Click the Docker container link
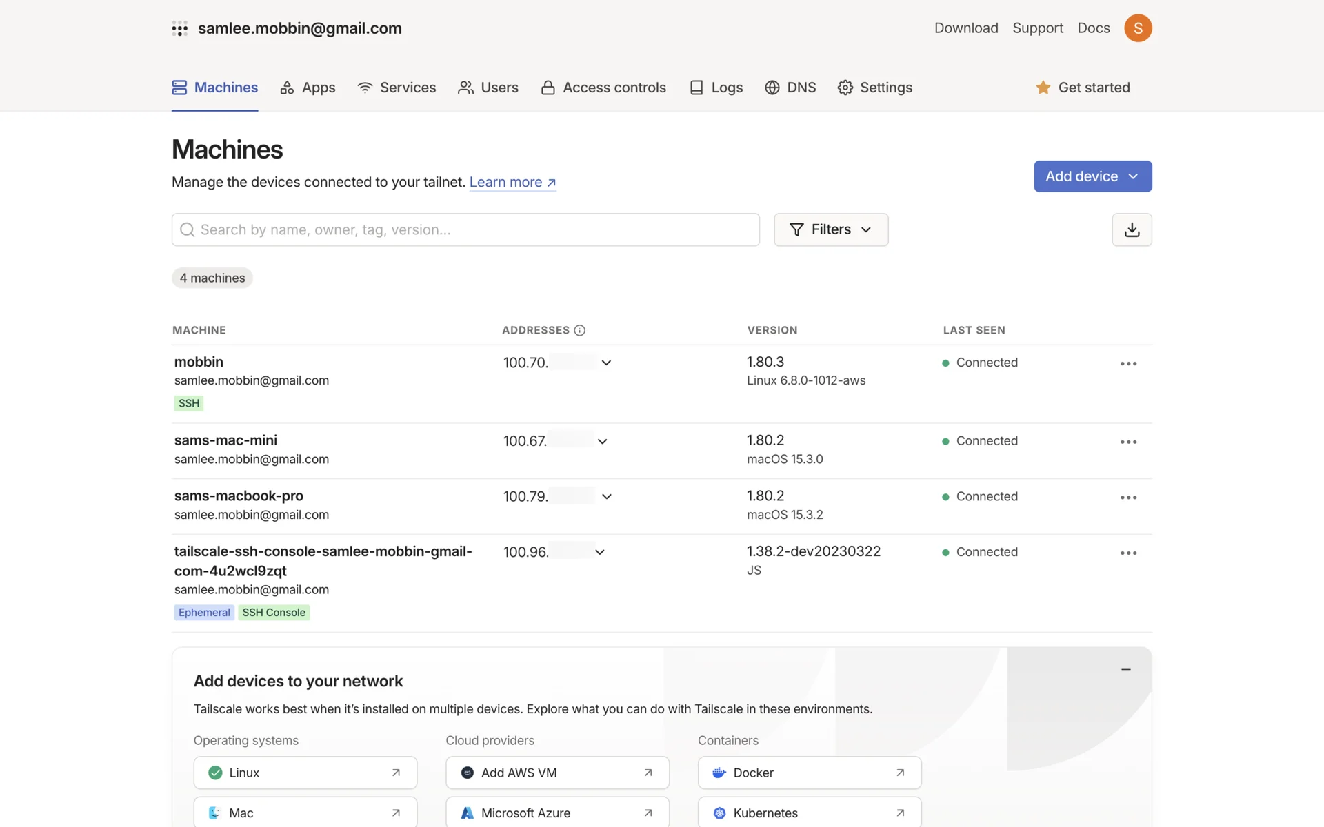The height and width of the screenshot is (827, 1324). [x=809, y=773]
